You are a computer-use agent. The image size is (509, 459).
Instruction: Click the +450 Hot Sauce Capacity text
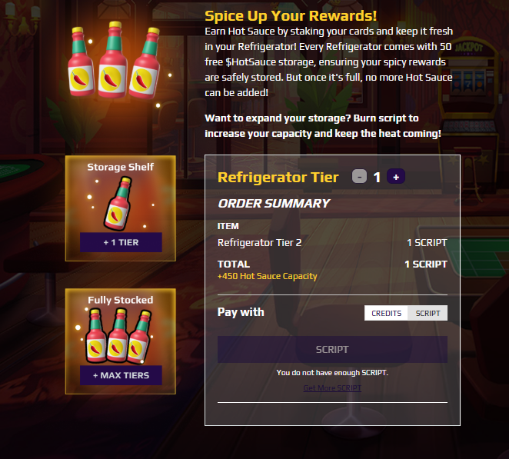[x=267, y=276]
